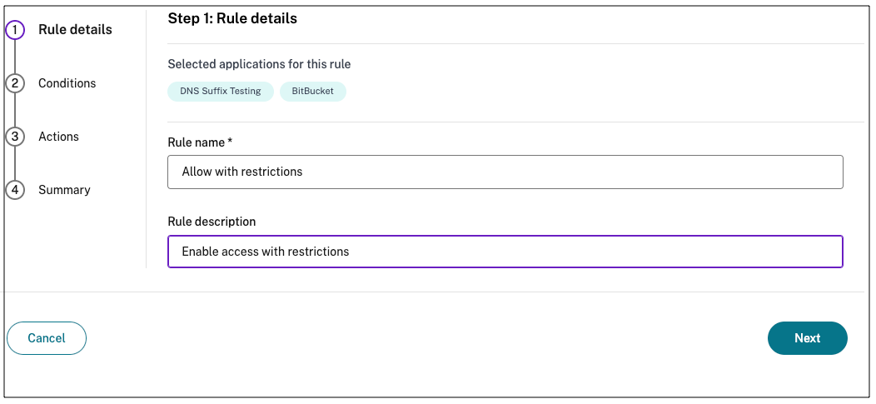Focus the Rule name input field
The width and height of the screenshot is (876, 404).
[x=505, y=172]
